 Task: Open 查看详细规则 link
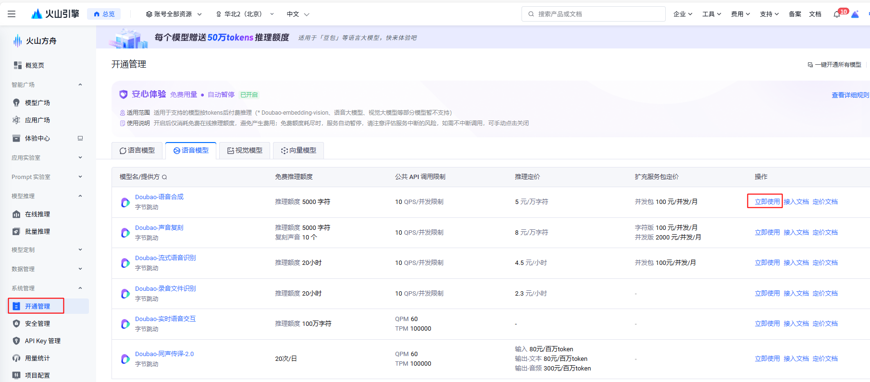pos(850,95)
